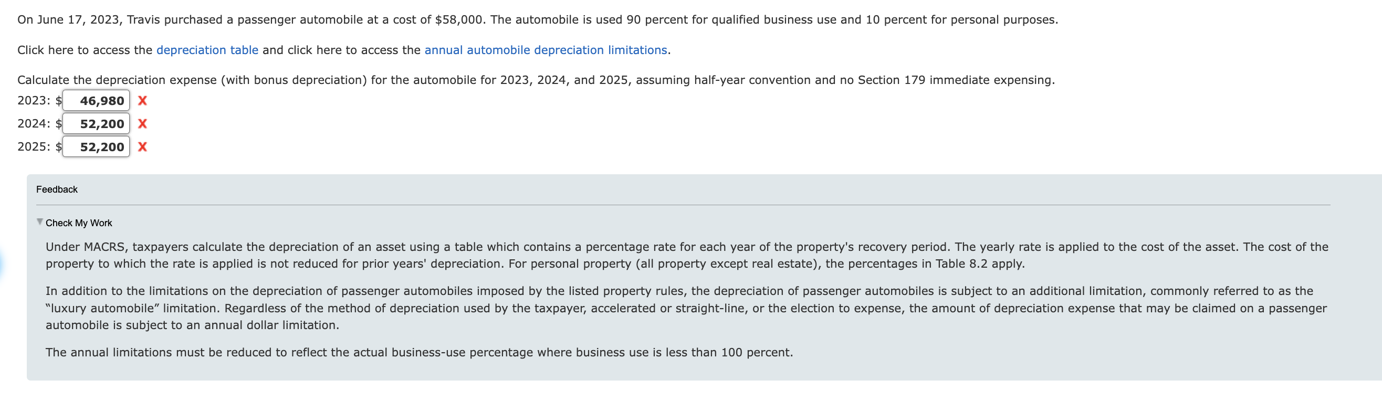Select the 2023 depreciation input field
This screenshot has width=1382, height=401.
pos(97,100)
